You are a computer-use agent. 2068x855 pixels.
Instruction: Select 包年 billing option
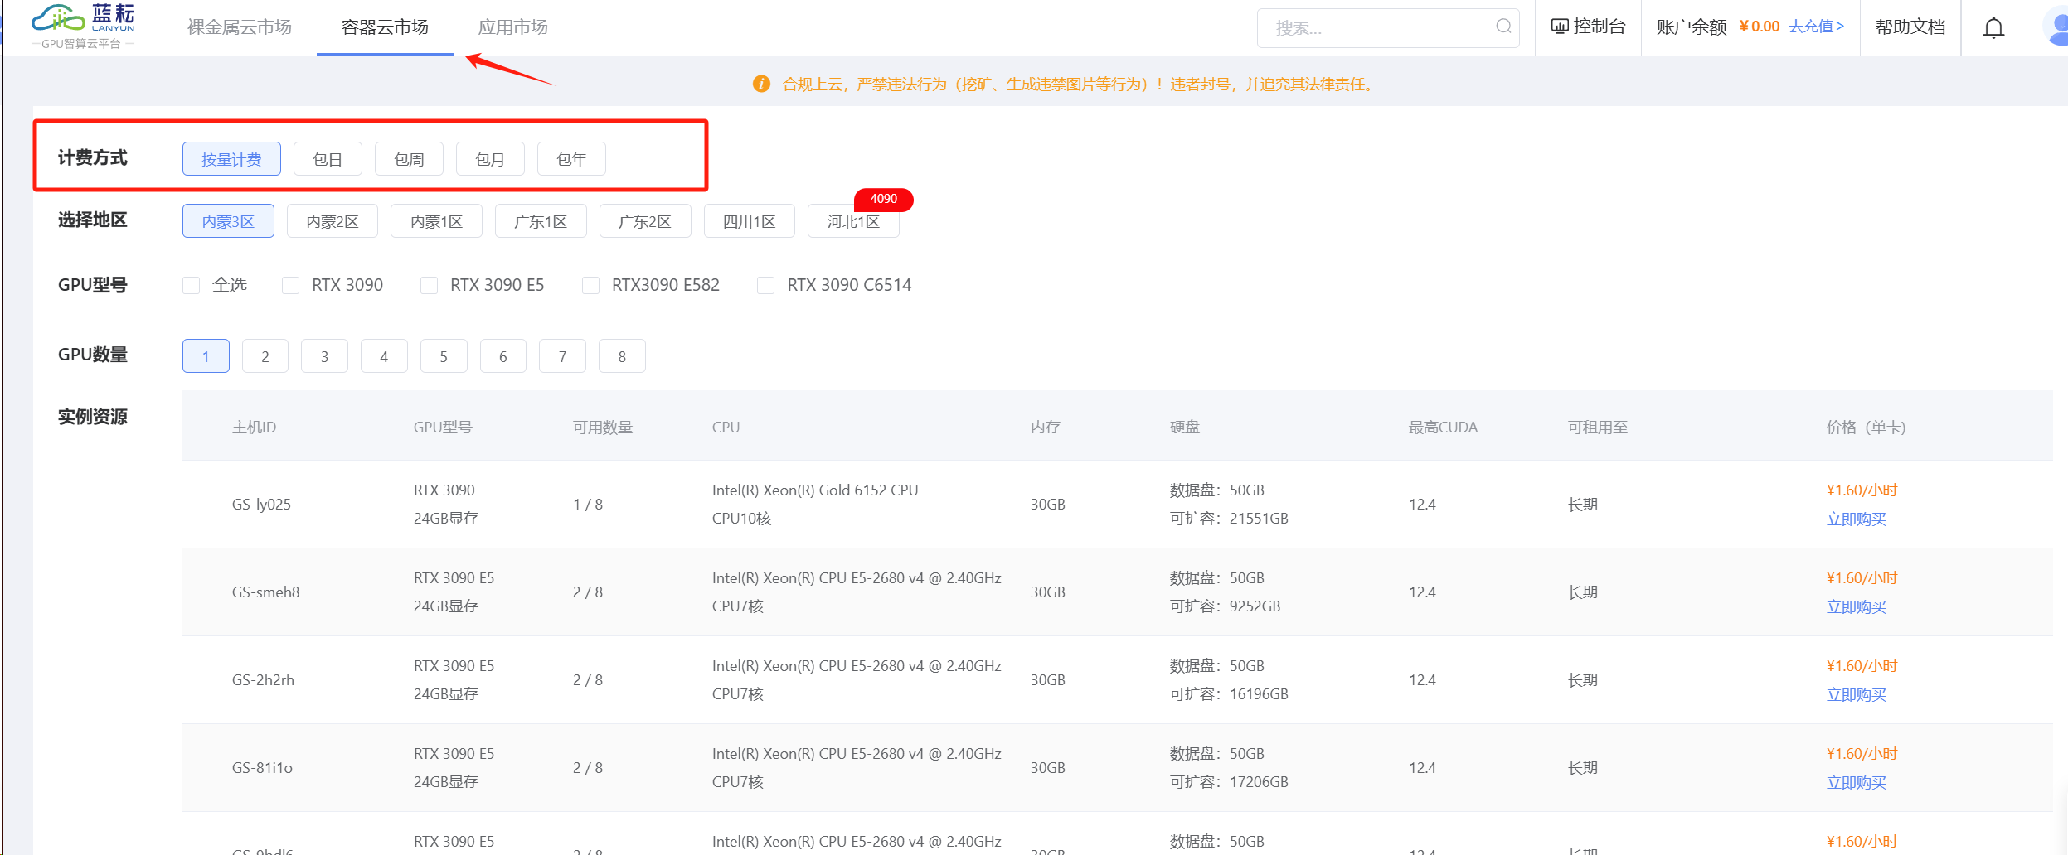click(571, 159)
